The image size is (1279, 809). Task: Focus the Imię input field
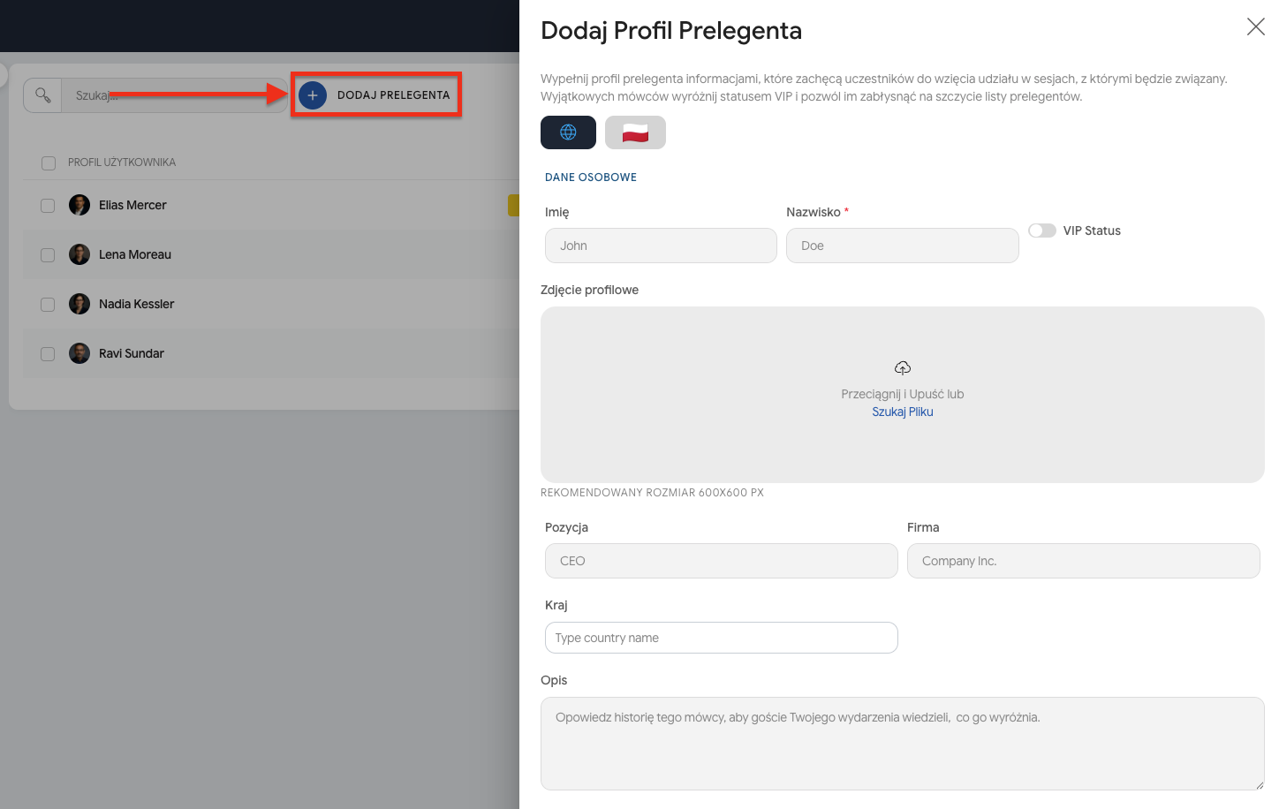tap(661, 246)
